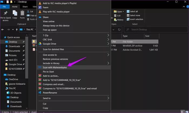Click the Up one level arrow
Screen dimensions: 189x113
(x=17, y=29)
